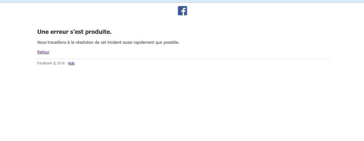The width and height of the screenshot is (364, 141).
Task: Click the word 'aussi' in the message
Action: (x=127, y=42)
